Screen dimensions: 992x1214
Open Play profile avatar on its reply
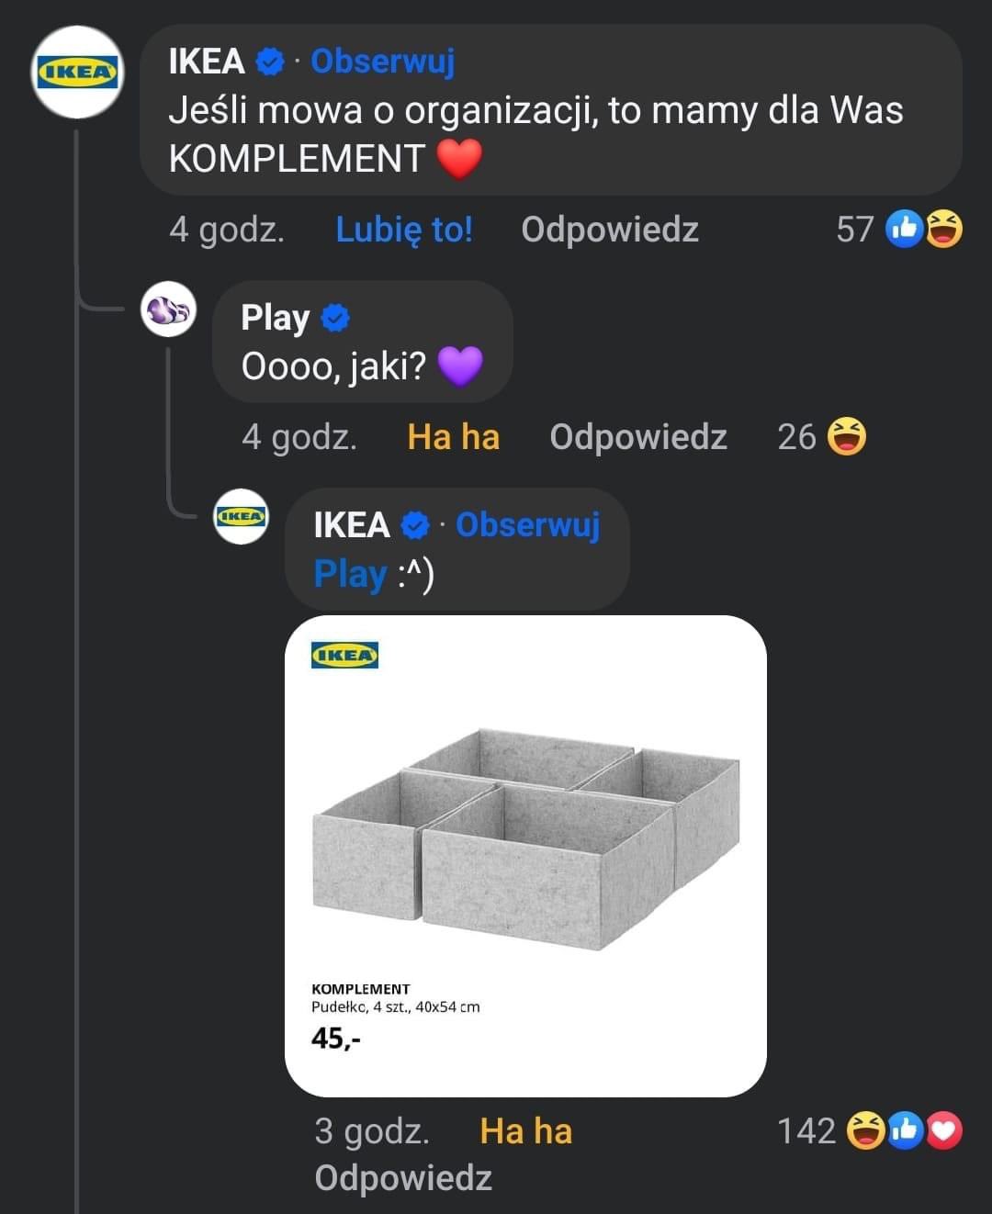[168, 309]
